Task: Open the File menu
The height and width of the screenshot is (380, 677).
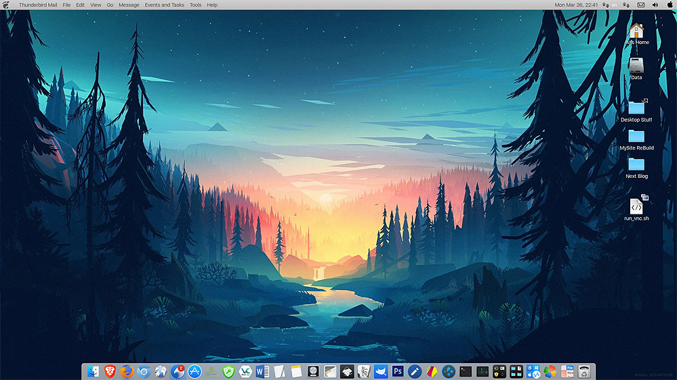Action: [66, 5]
